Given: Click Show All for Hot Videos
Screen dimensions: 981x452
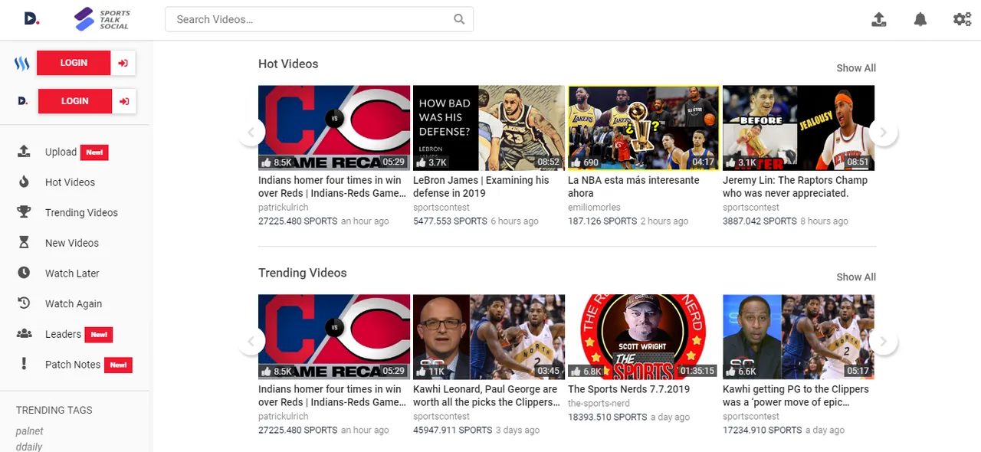Looking at the screenshot, I should [x=855, y=68].
